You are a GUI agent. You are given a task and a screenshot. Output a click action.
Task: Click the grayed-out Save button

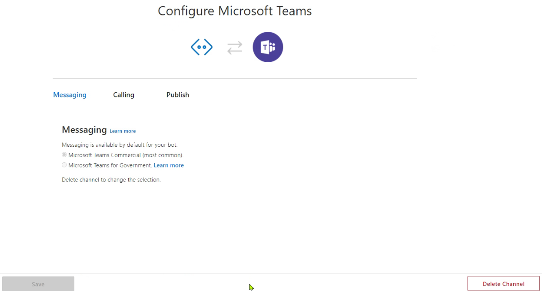(x=38, y=284)
